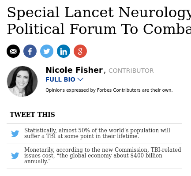
Task: Expand the chevron next to FULL BIO
Action: tap(80, 79)
